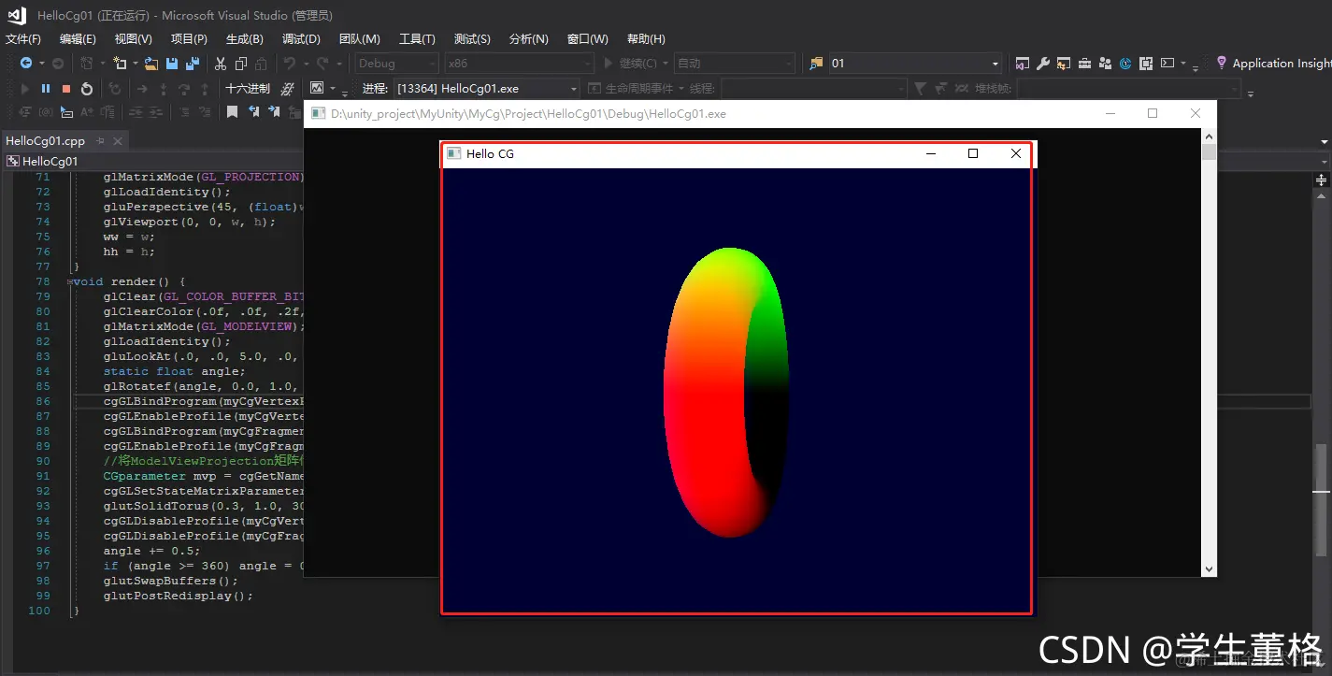Click the save all icon

point(193,64)
